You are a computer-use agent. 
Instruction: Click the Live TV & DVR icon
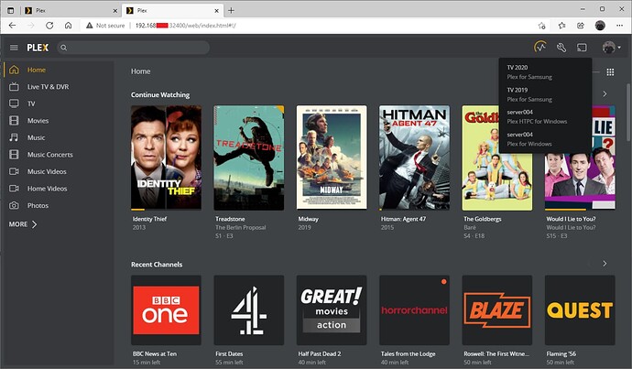[14, 87]
